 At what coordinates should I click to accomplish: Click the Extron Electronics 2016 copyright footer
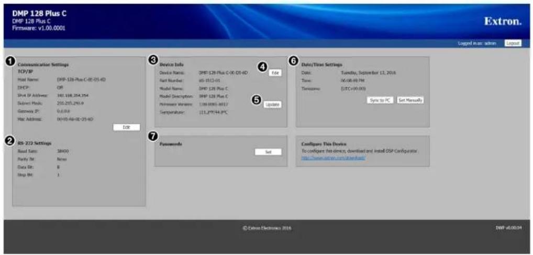point(267,228)
